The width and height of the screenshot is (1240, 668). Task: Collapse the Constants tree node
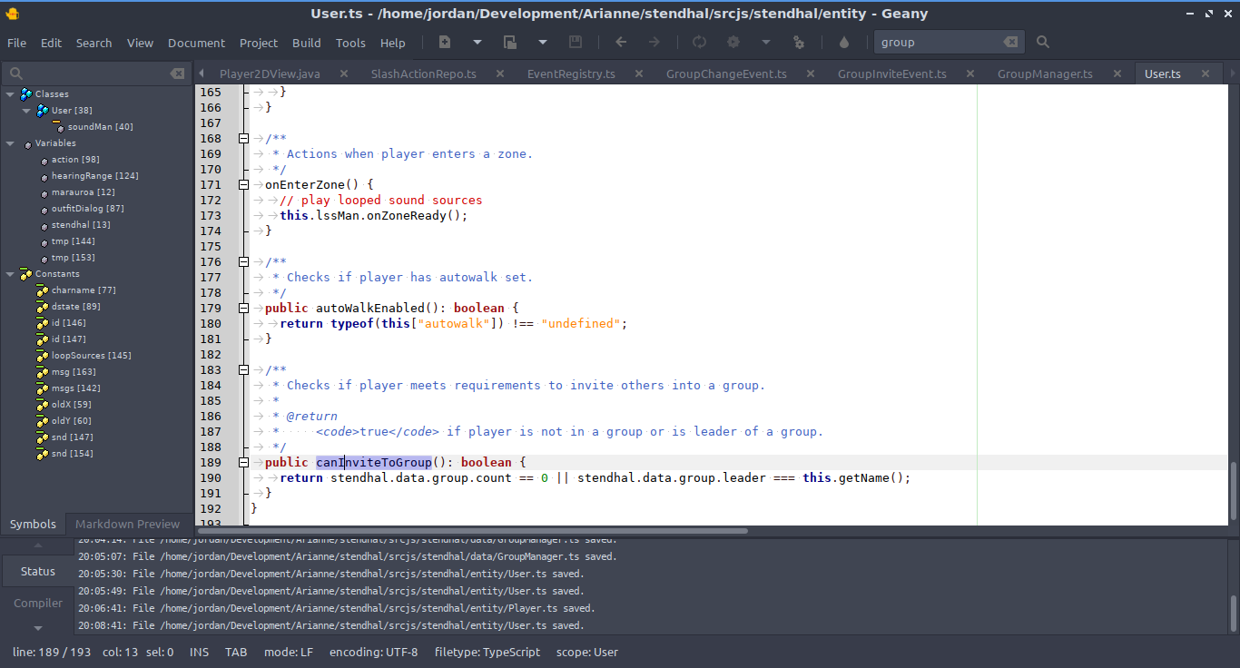pyautogui.click(x=10, y=274)
